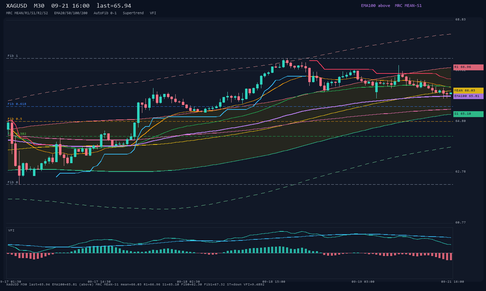
Task: Click the last=65.94 price in the title
Action: 114,6
